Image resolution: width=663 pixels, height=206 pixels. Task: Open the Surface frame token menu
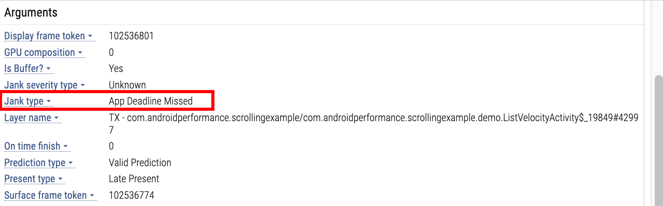50,195
